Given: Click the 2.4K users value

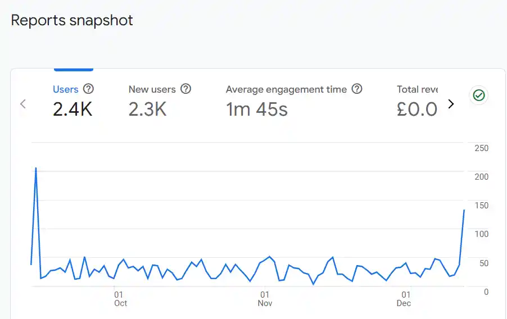Looking at the screenshot, I should point(73,109).
